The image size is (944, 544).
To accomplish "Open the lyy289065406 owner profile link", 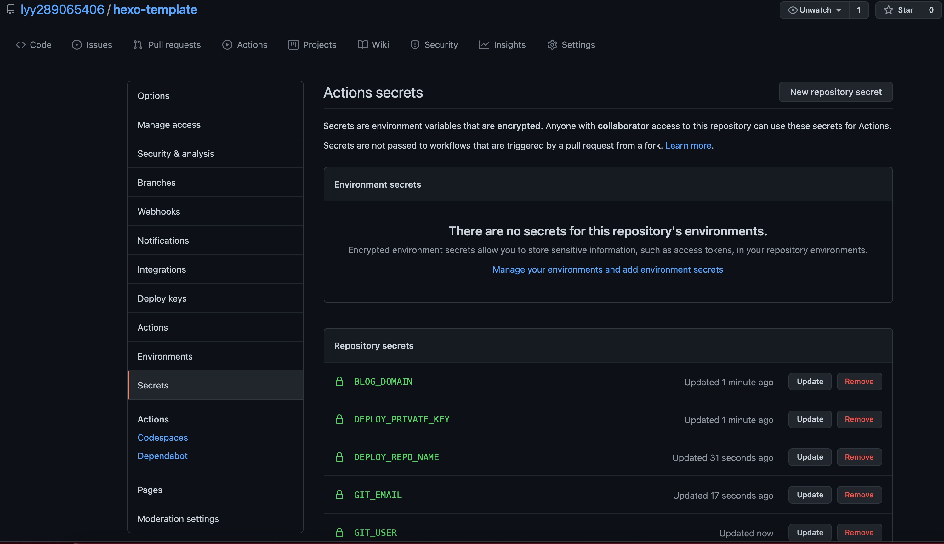I will point(62,9).
